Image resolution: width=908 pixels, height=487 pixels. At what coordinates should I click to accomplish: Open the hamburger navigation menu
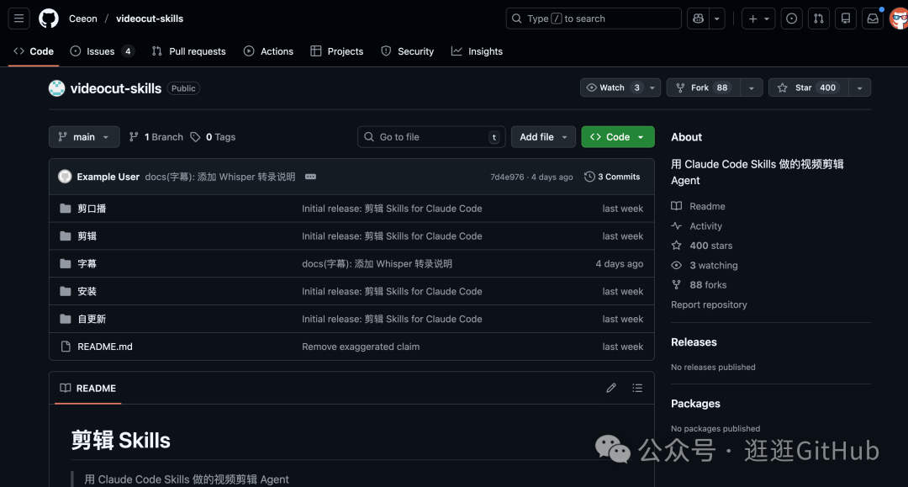[x=20, y=19]
